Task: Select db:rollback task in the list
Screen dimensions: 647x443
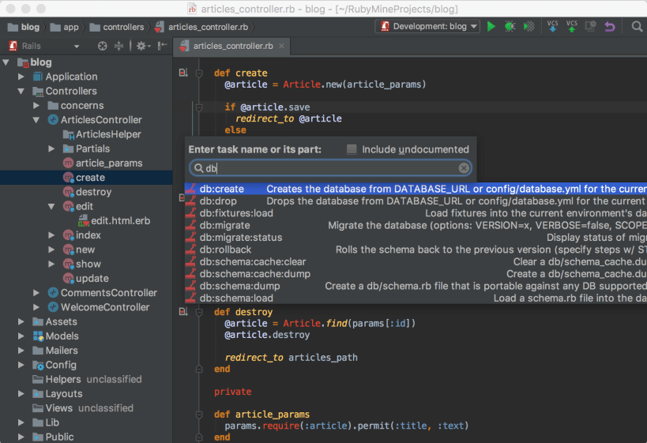Action: (225, 250)
